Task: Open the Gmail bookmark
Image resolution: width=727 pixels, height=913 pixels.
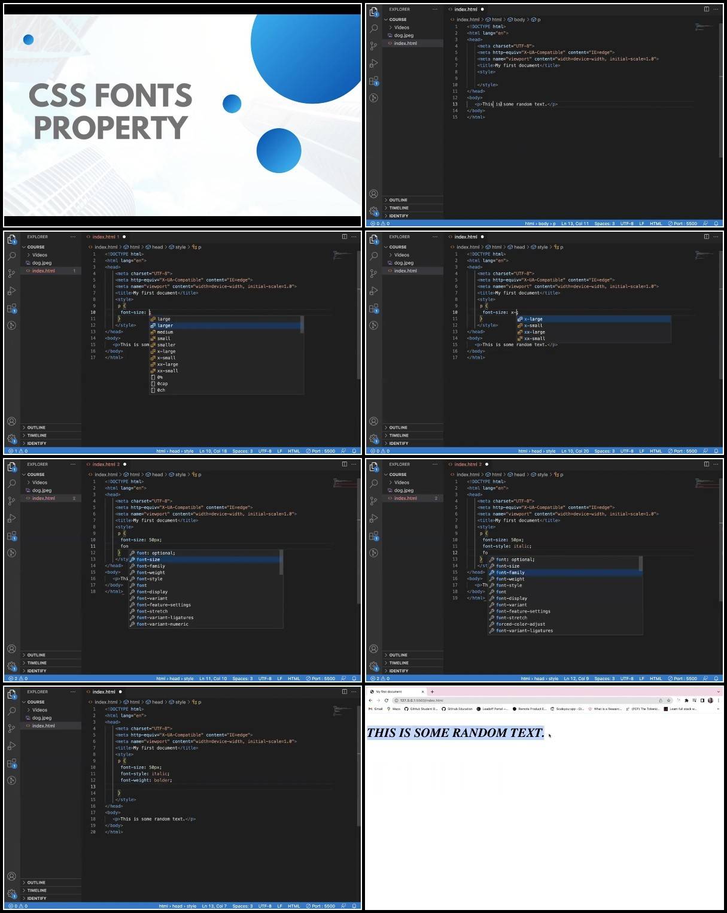Action: click(375, 709)
